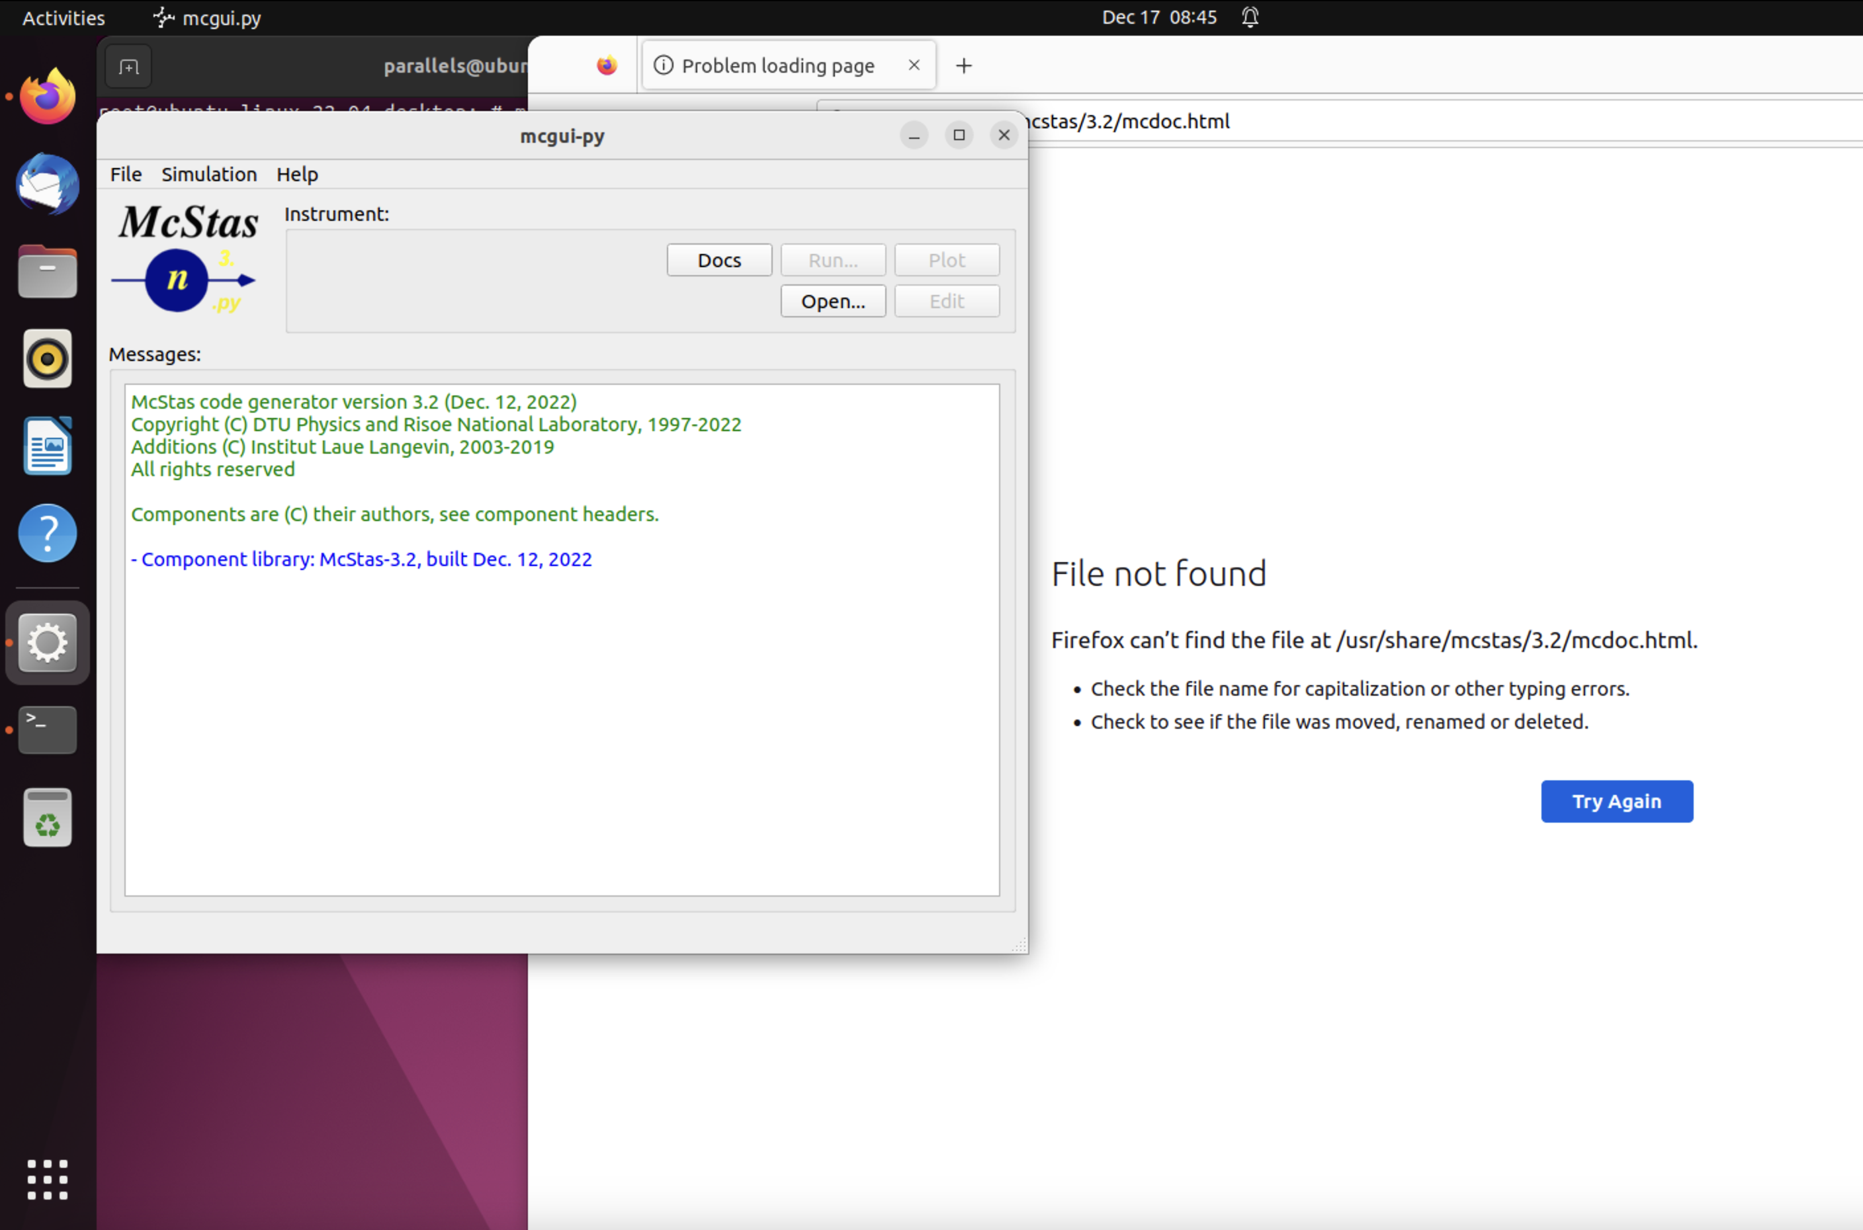Open Ubuntu Help from dock
This screenshot has height=1230, width=1863.
click(x=47, y=532)
